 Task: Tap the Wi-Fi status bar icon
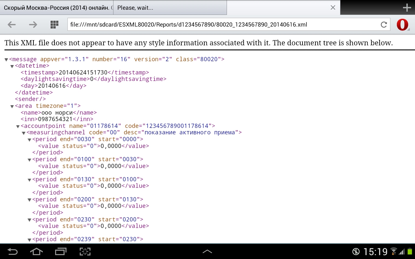[x=394, y=251]
